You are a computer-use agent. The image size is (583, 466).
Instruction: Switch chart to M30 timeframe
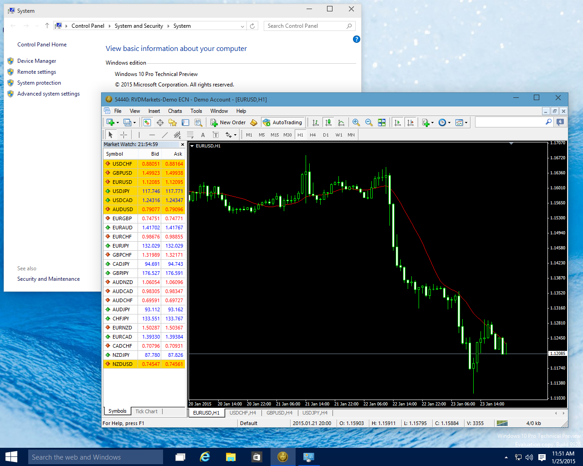pos(287,135)
